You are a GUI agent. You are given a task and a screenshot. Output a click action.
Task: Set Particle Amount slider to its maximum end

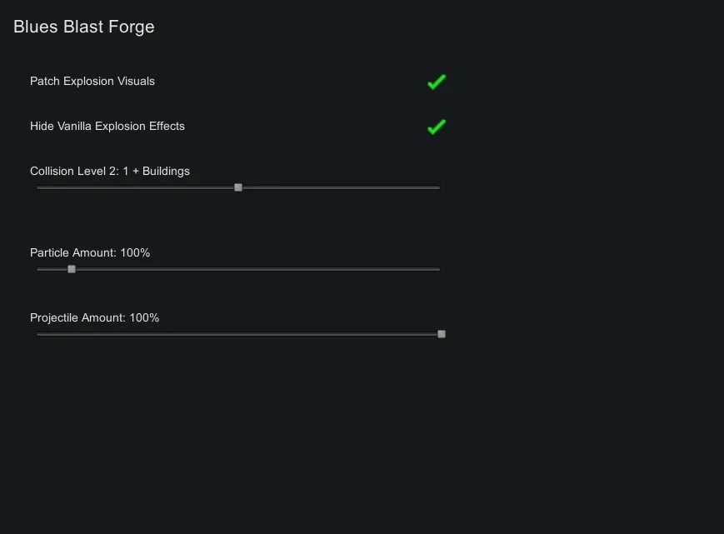439,269
